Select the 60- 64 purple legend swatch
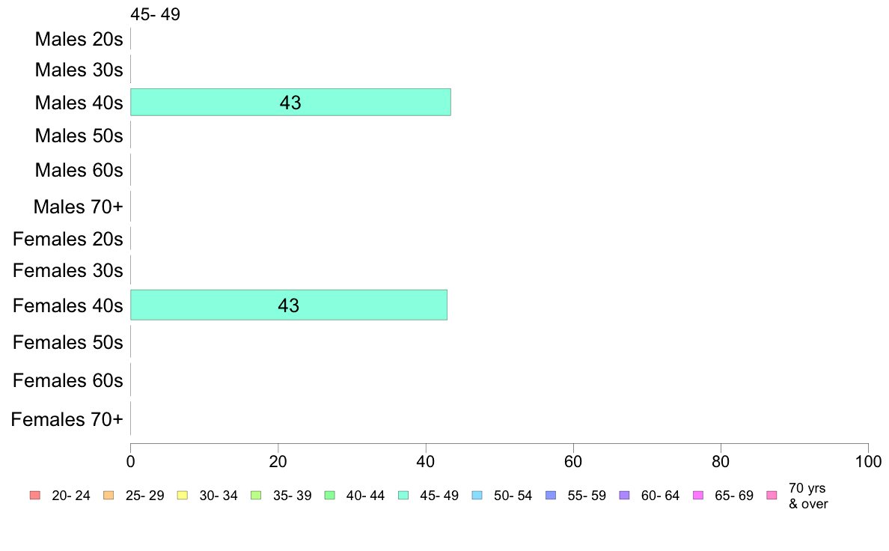The image size is (889, 551). (625, 496)
